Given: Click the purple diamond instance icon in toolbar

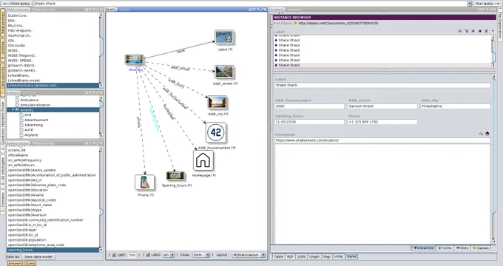Looking at the screenshot, I should [x=480, y=31].
